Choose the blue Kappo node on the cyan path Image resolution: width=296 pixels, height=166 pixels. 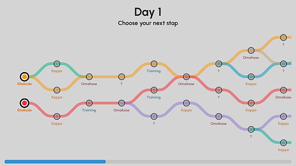click(x=251, y=77)
